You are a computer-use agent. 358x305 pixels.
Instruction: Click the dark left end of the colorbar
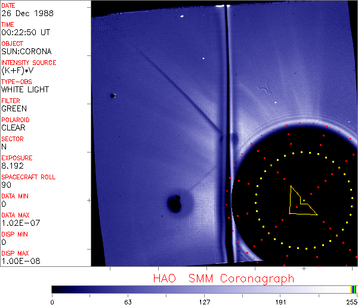[55, 289]
